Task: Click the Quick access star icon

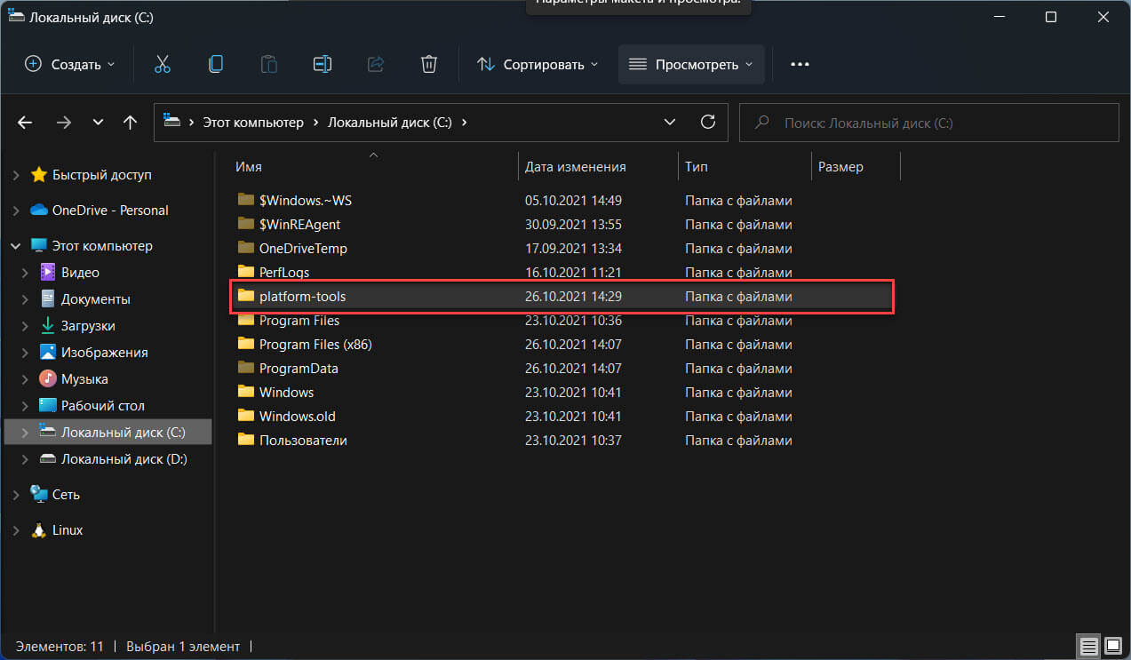Action: 38,174
